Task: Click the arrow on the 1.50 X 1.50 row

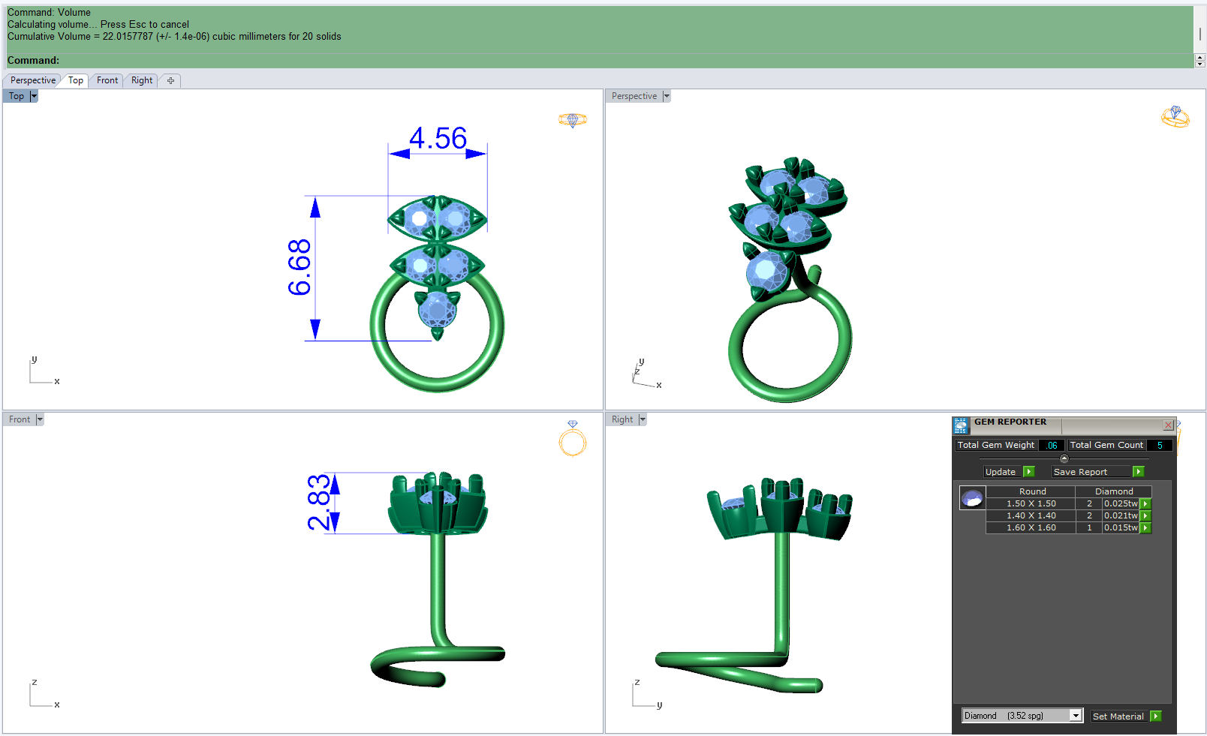Action: pos(1145,504)
